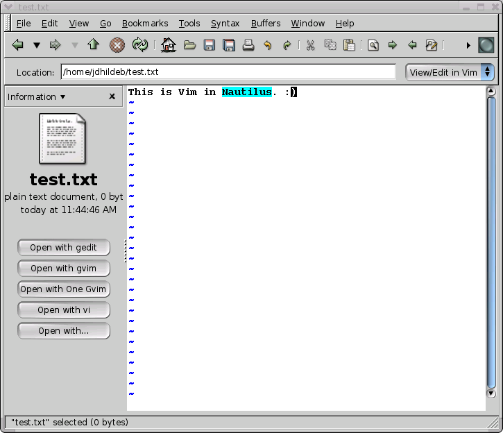Click the Save All double-floppy icon
This screenshot has height=433, width=503.
[229, 45]
